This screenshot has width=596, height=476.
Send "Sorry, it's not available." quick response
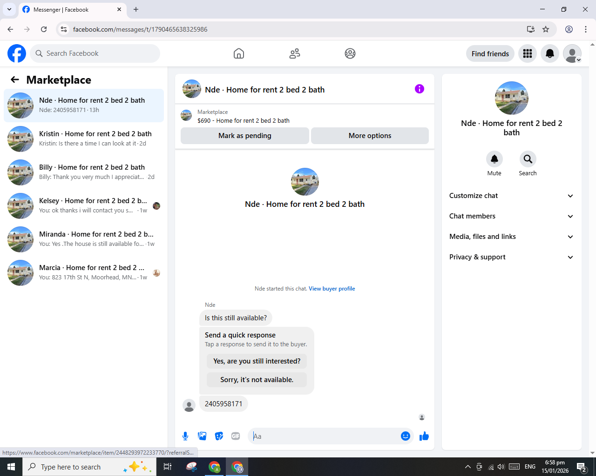[257, 380]
